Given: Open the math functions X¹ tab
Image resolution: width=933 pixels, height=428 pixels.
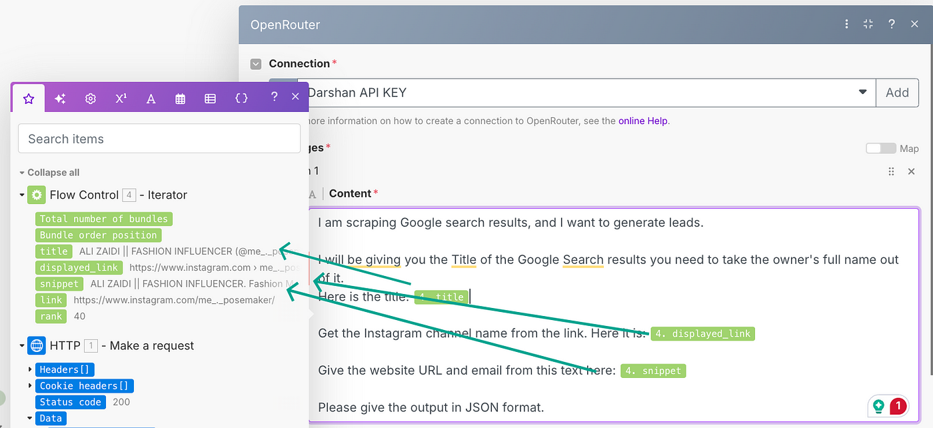Looking at the screenshot, I should (121, 98).
